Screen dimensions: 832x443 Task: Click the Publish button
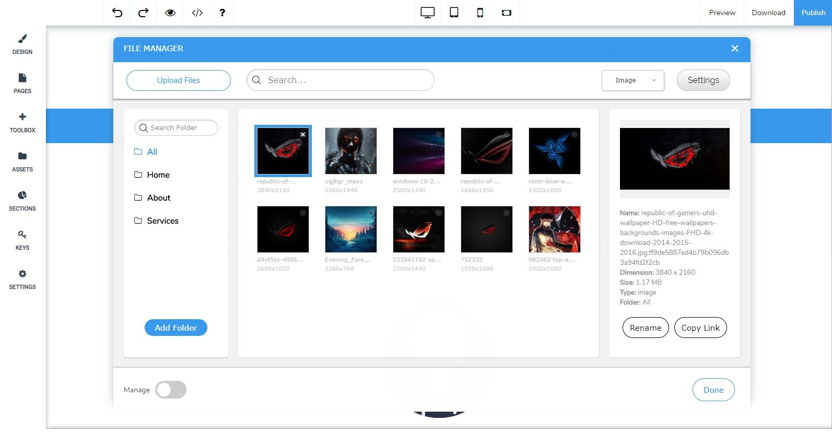[813, 13]
